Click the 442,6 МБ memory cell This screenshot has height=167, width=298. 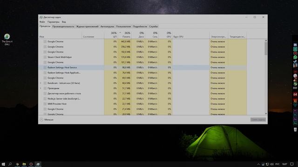(124, 41)
